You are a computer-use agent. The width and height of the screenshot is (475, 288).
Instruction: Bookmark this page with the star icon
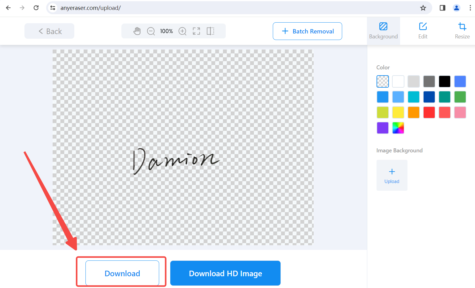coord(423,8)
